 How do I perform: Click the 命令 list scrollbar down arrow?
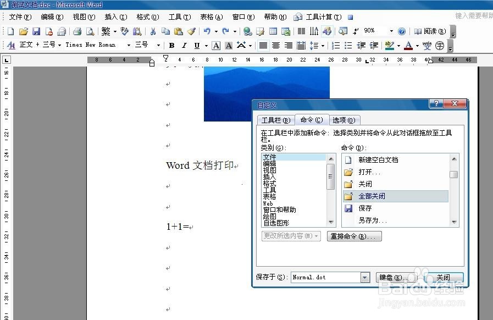453,222
